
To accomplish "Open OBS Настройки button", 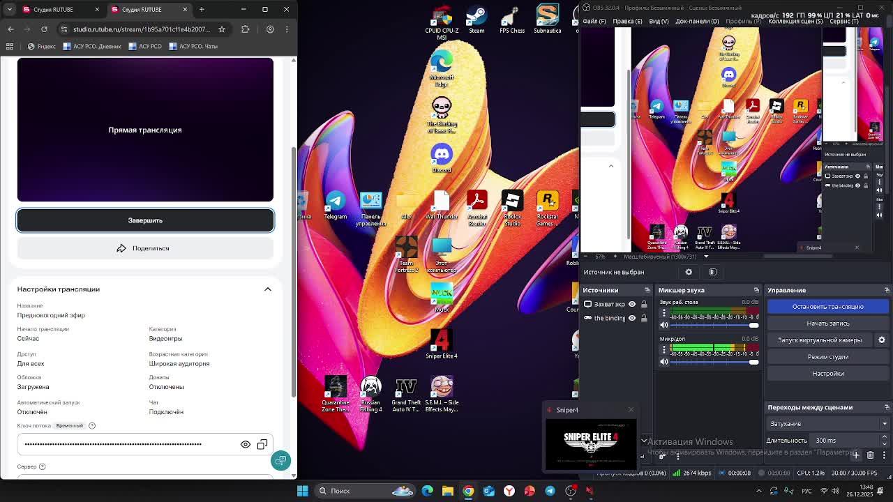I will click(x=828, y=374).
